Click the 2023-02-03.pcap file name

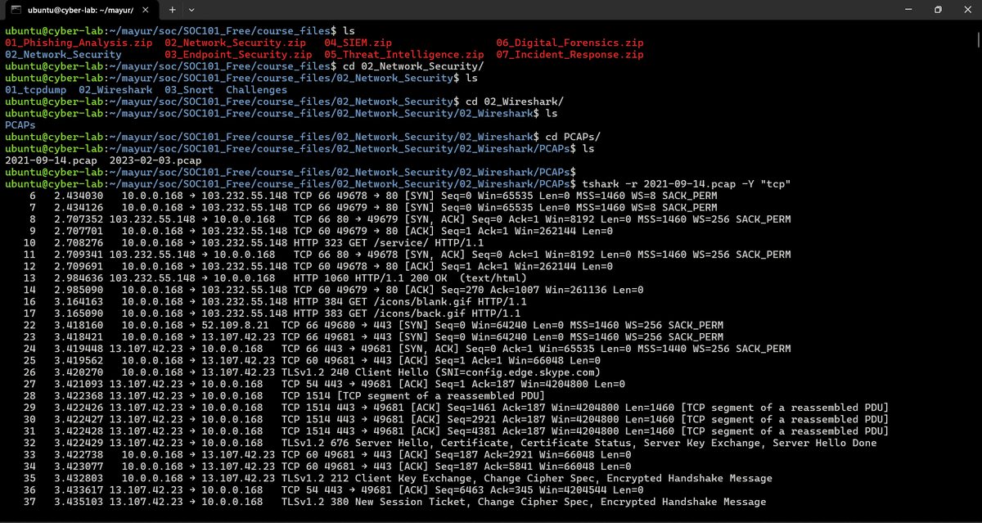coord(155,160)
